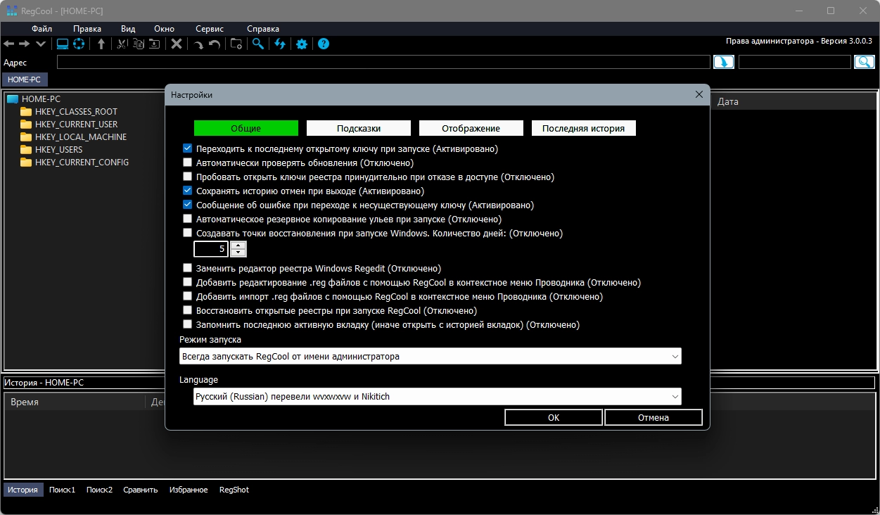
Task: Click the delete X toolbar icon
Action: click(x=177, y=44)
